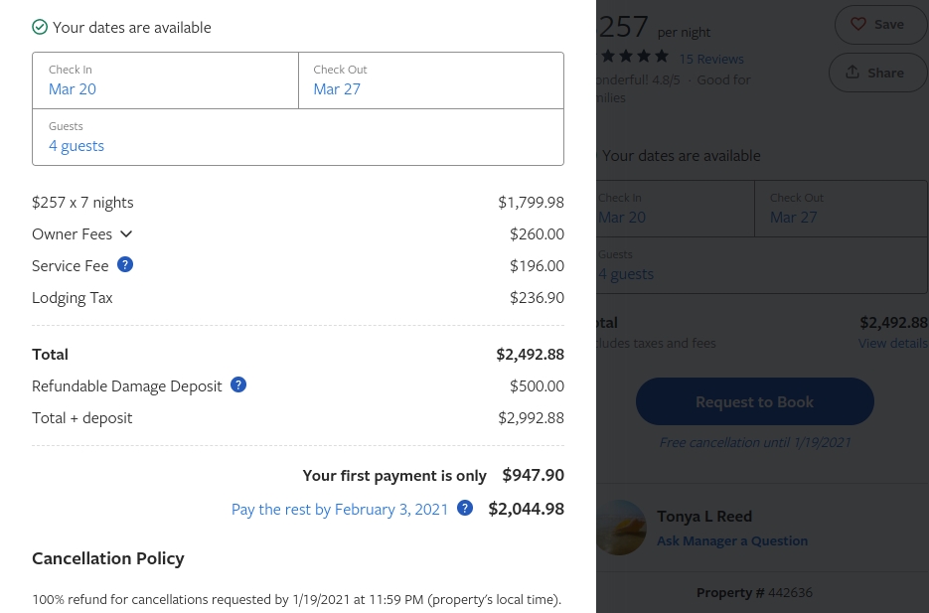Click the Save button
This screenshot has width=929, height=613.
click(x=881, y=24)
